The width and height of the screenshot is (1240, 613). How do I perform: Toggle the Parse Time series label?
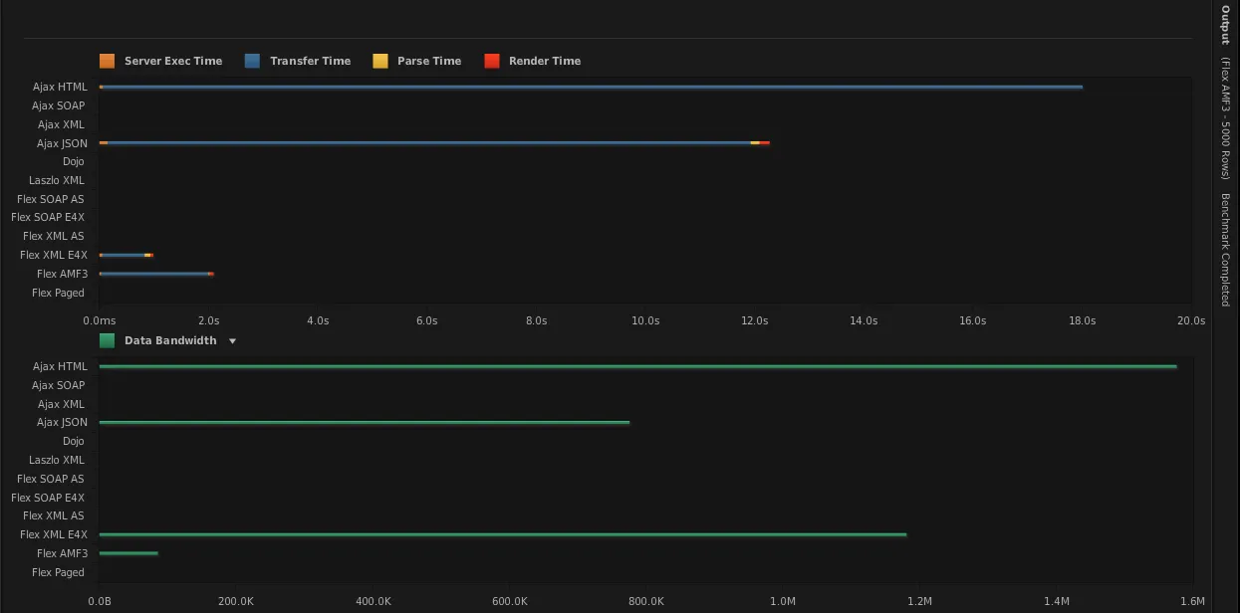pyautogui.click(x=429, y=62)
